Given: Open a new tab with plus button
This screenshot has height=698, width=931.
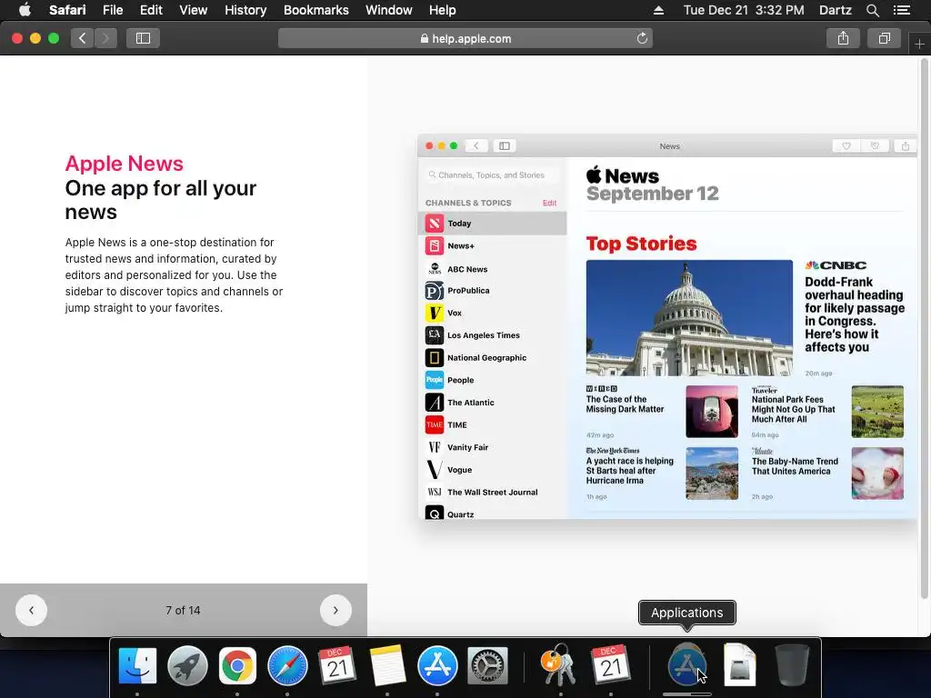Looking at the screenshot, I should [919, 44].
